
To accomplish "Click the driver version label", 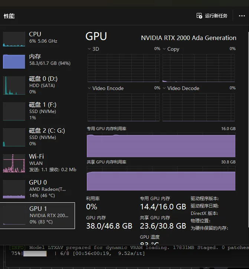I will 204,199.
